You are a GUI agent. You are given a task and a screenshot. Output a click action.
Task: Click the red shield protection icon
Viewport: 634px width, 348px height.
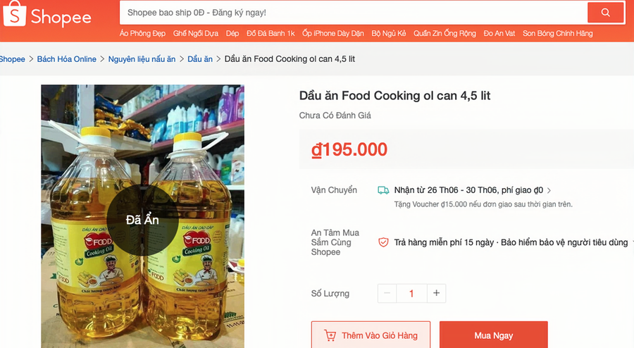point(383,242)
